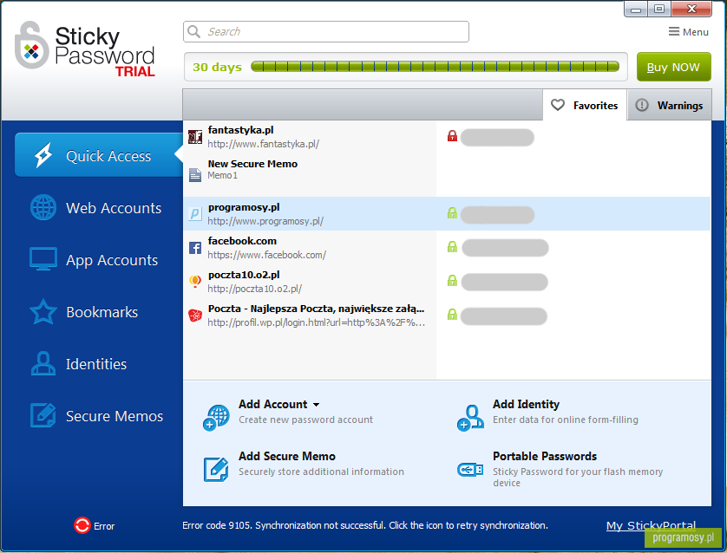The image size is (727, 553).
Task: Expand the Add Account dropdown arrow
Action: pos(316,405)
